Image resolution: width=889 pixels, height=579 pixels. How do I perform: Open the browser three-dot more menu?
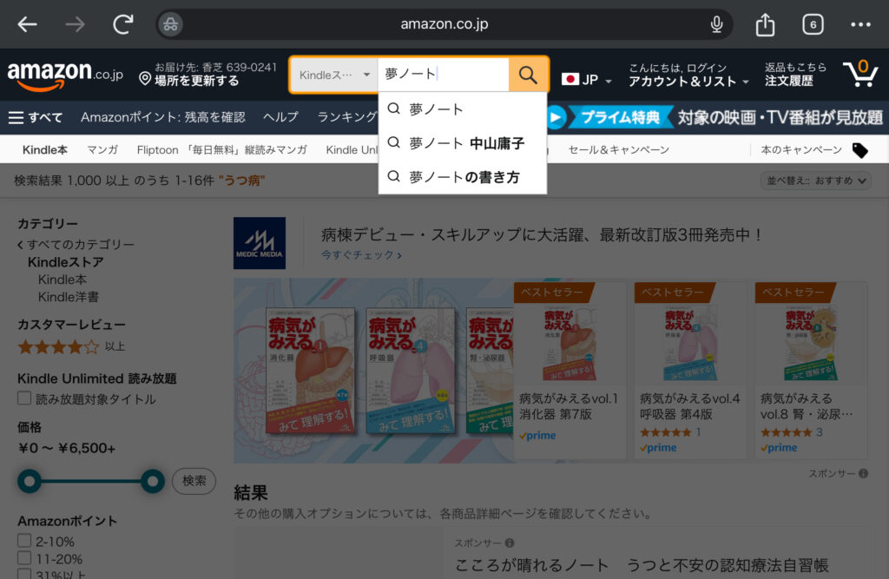pos(860,24)
